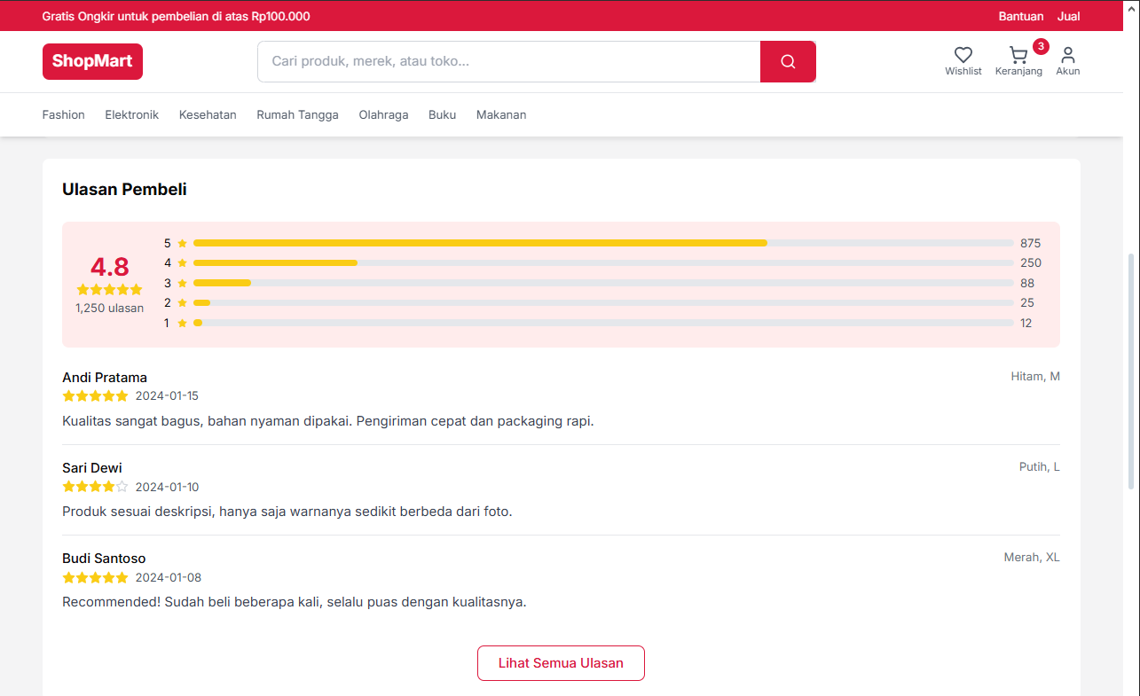Screen dimensions: 1140x696
Task: Click the ShopMart logo
Action: [92, 61]
